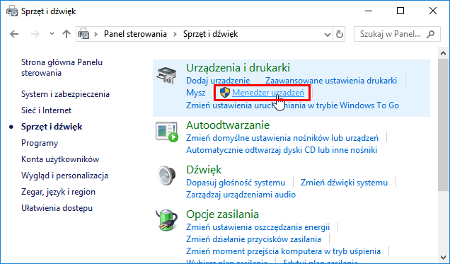This screenshot has height=264, width=450.
Task: Click Zmień moment przejścia w tryb uśpienia
Action: pos(283,251)
